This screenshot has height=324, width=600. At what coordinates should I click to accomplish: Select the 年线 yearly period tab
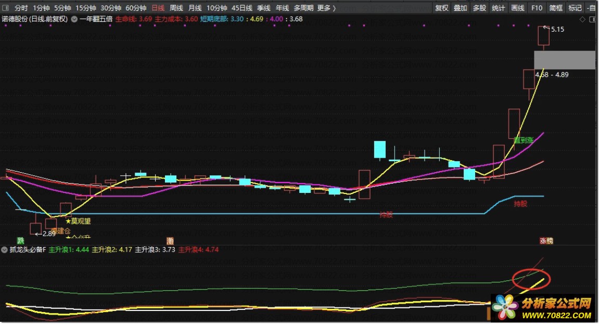tap(283, 8)
